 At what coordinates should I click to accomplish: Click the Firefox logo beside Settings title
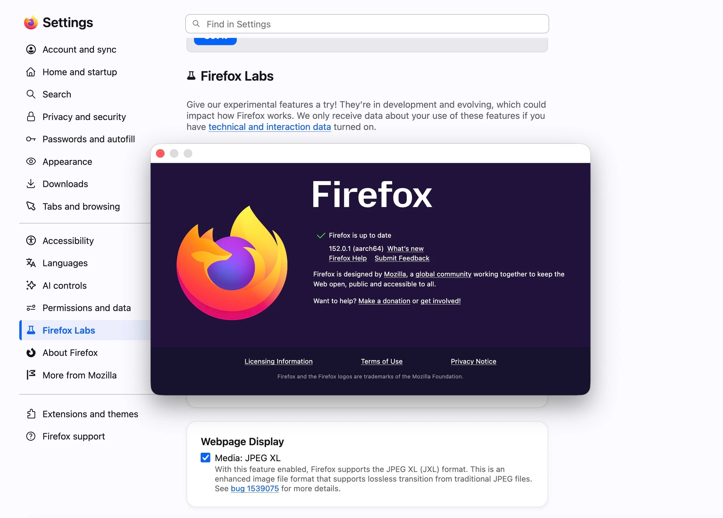[31, 23]
